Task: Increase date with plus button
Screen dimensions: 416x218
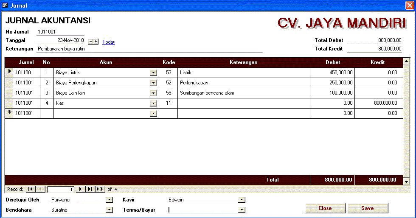Action: click(96, 42)
